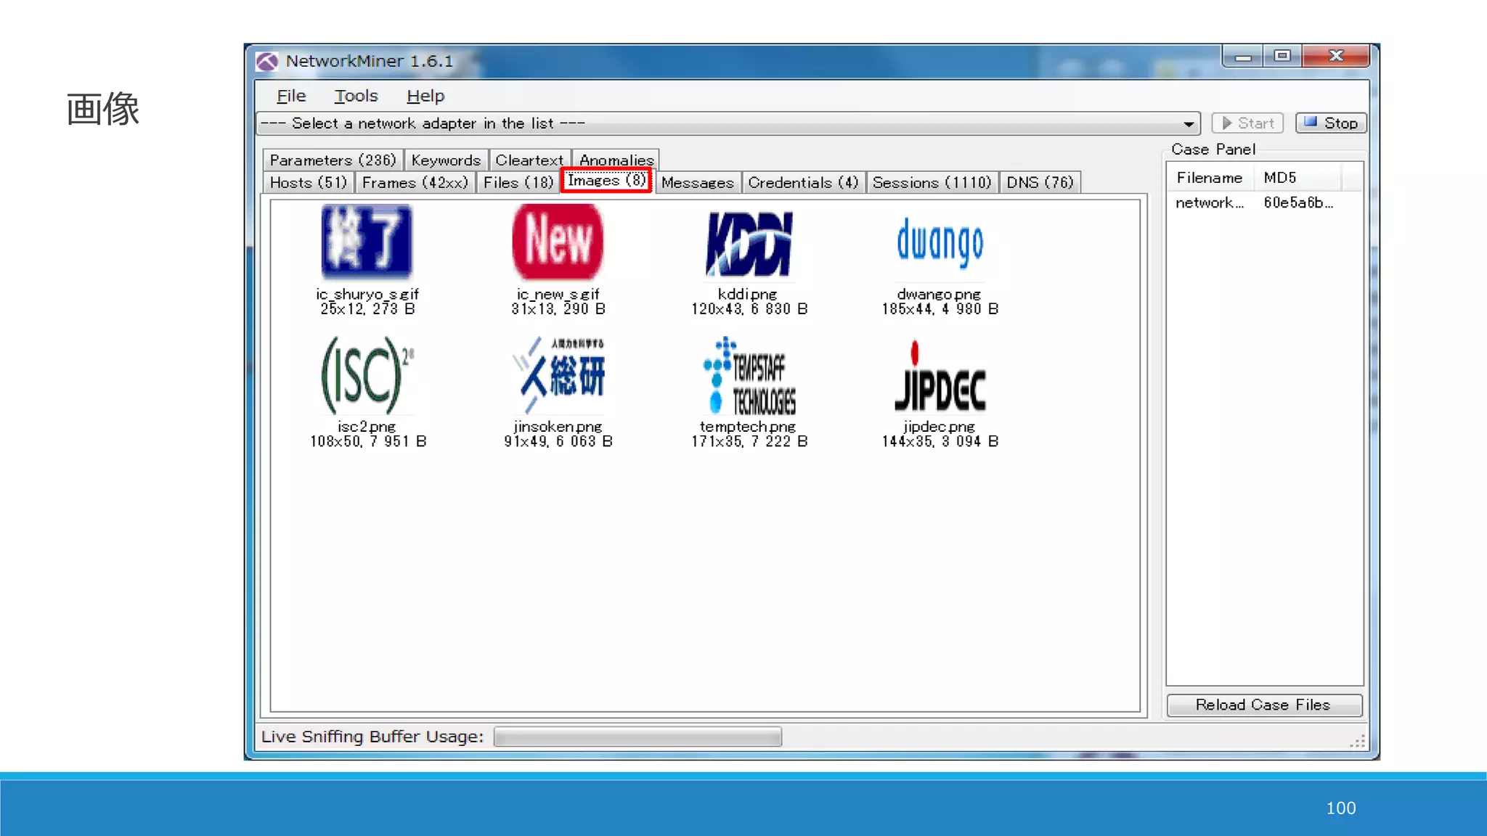
Task: Click the Live Sniffing Buffer Usage bar
Action: [637, 737]
